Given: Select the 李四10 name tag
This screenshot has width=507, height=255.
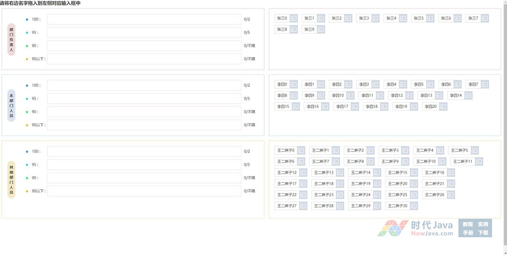Looking at the screenshot, I should pos(338,96).
